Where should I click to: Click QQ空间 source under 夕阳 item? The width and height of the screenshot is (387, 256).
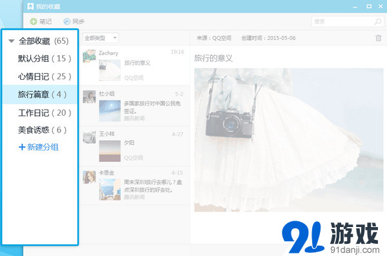pos(134,158)
